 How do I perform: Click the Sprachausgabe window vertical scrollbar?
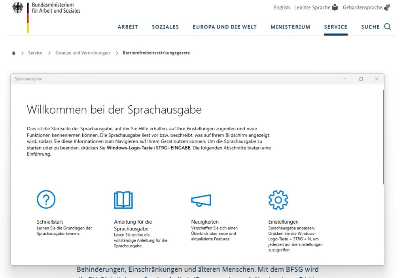[383, 137]
